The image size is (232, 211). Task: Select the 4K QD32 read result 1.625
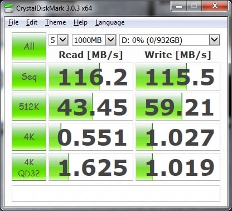click(91, 167)
